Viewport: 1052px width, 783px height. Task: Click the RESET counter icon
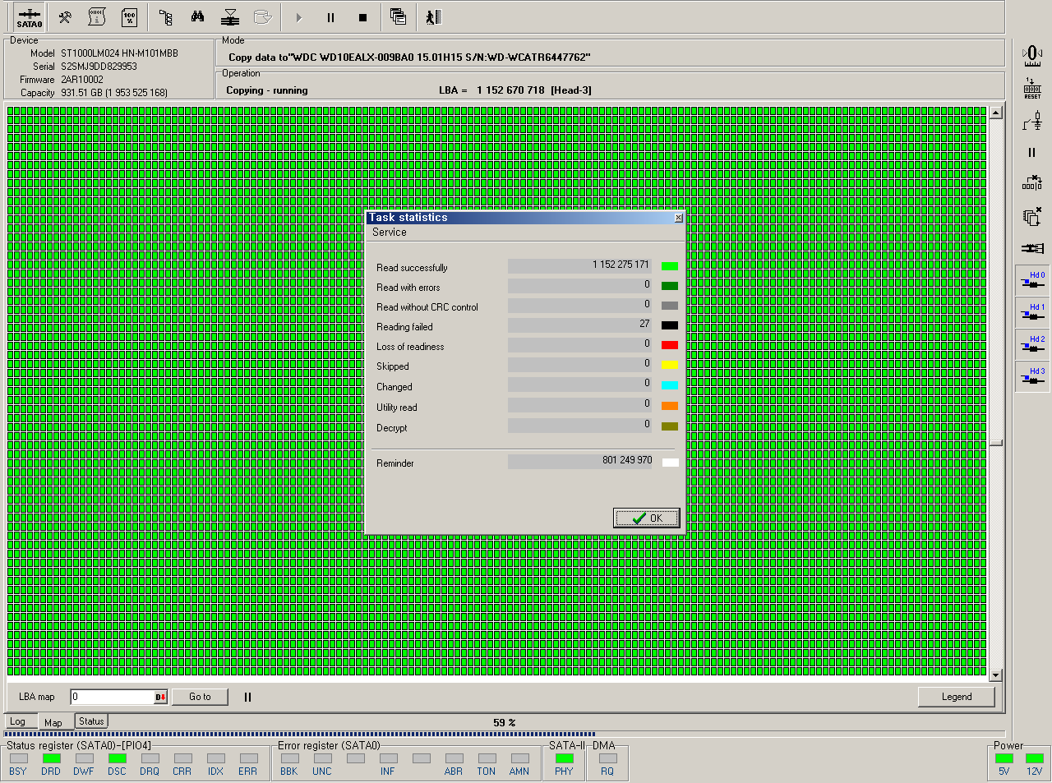[1032, 89]
